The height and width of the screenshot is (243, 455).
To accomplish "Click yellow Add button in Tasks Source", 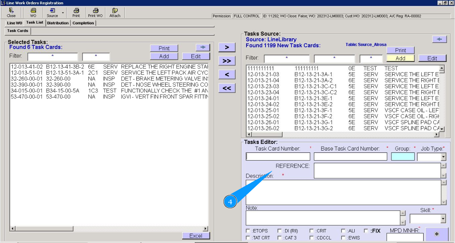I will pos(400,58).
